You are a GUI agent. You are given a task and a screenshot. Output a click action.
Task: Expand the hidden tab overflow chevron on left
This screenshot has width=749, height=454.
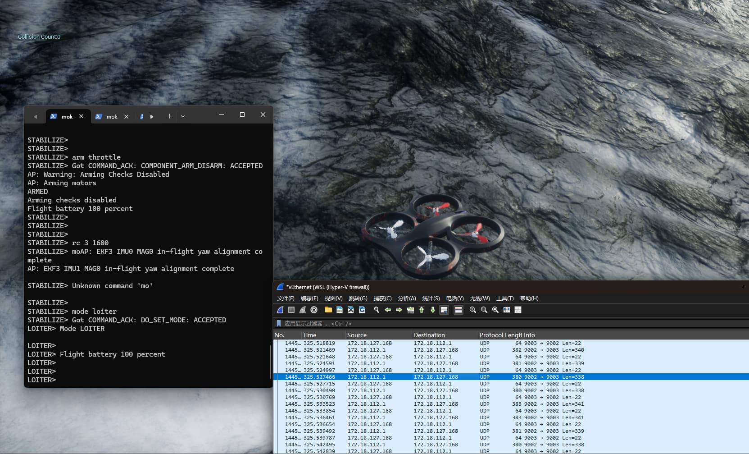click(x=36, y=116)
